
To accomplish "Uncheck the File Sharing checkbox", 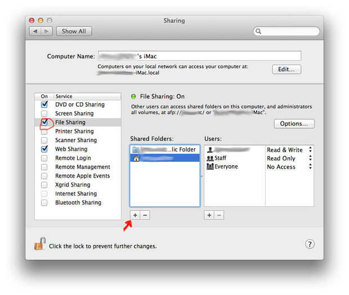I will click(44, 122).
